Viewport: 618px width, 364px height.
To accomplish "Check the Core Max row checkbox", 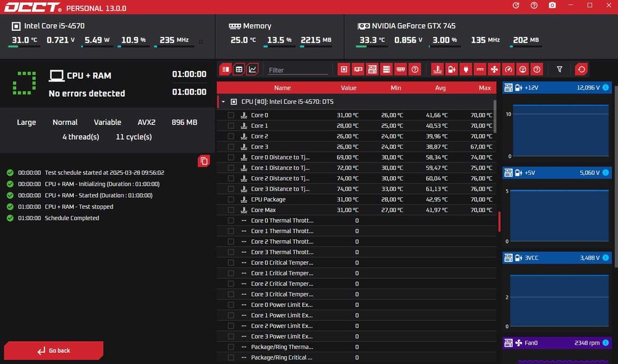I will point(231,210).
